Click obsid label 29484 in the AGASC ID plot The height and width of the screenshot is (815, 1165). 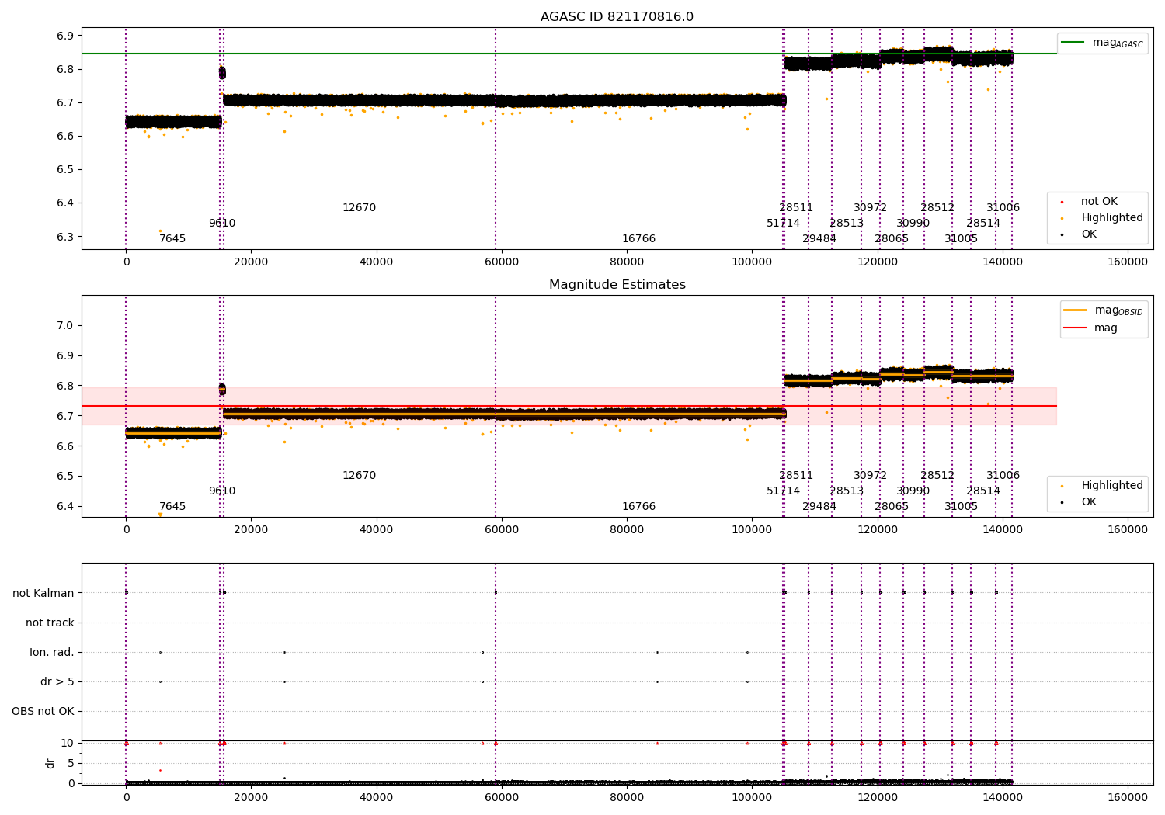click(819, 239)
